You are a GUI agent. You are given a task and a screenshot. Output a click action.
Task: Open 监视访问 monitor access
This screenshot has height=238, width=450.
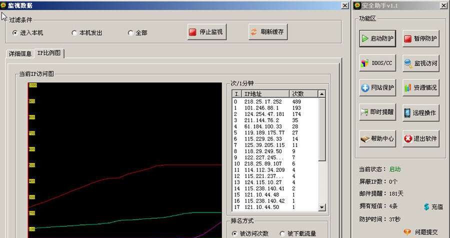[x=420, y=63]
